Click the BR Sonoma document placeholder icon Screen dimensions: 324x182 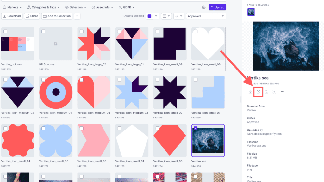click(x=56, y=44)
